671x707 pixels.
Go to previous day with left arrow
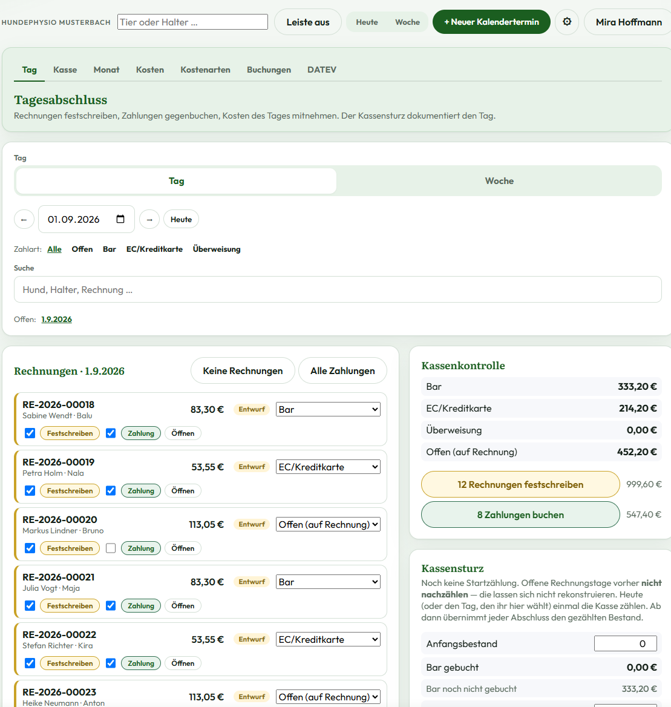24,220
